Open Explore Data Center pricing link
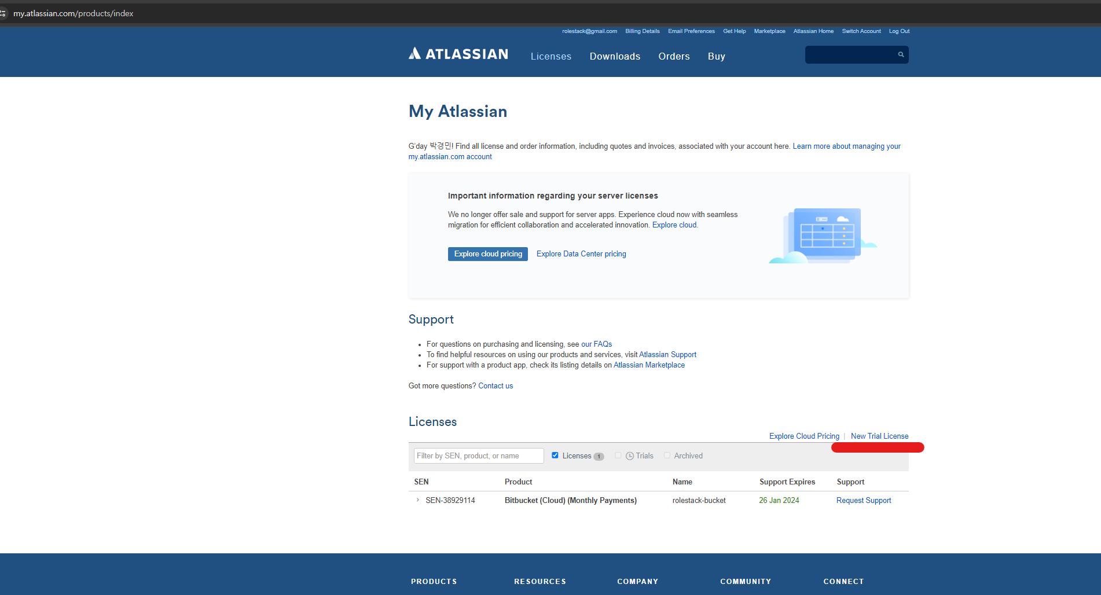 (x=581, y=254)
